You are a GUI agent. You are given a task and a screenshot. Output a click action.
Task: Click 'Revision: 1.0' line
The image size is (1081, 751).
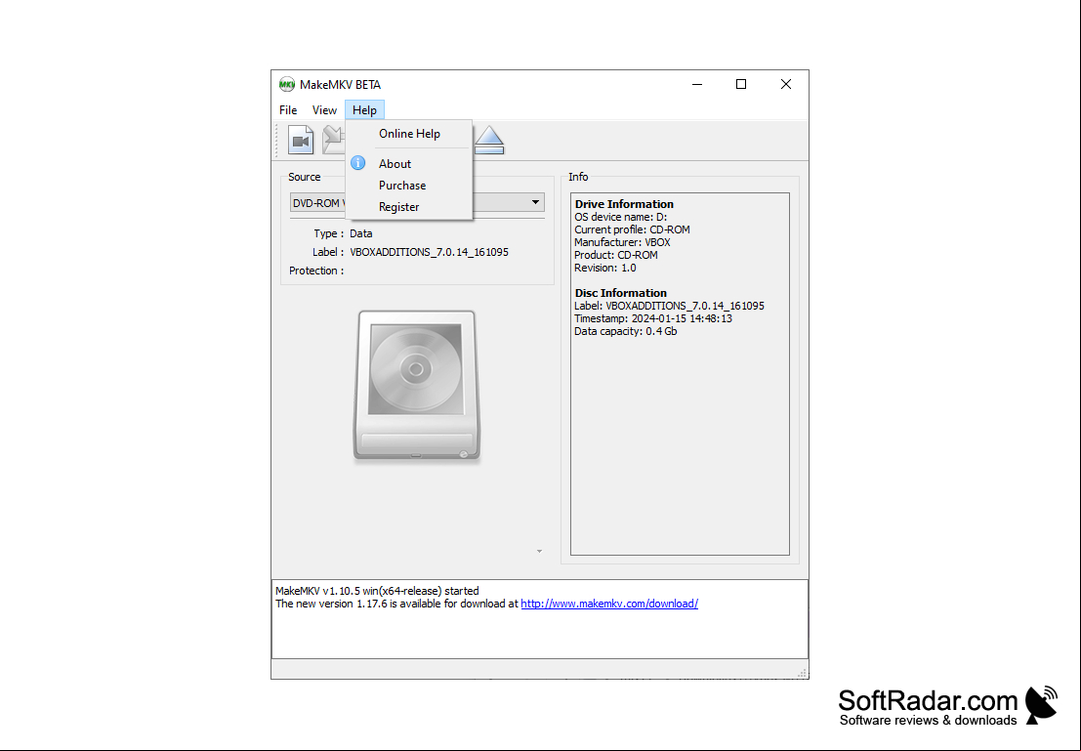(605, 269)
